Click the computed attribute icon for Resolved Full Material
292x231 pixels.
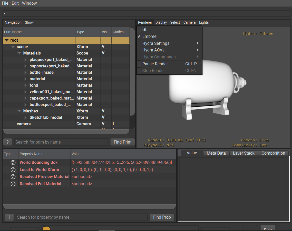click(13, 184)
